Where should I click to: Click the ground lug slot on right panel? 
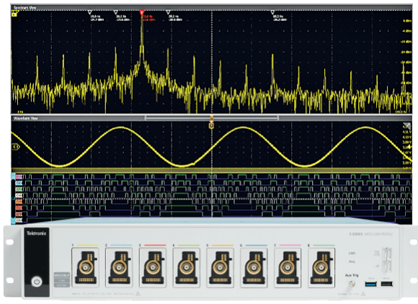(x=387, y=259)
